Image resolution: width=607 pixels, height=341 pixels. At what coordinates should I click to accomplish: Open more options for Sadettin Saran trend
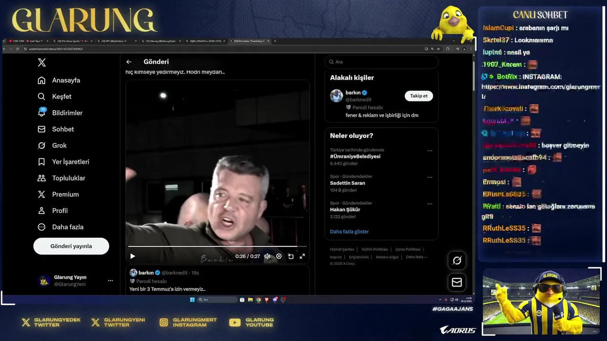(x=430, y=177)
